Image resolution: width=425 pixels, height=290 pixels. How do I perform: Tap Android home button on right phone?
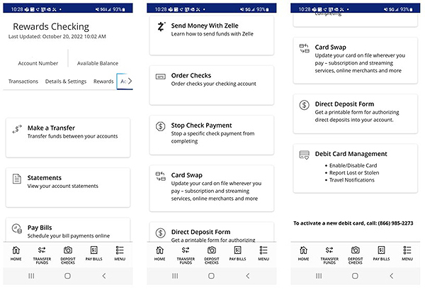(x=355, y=276)
